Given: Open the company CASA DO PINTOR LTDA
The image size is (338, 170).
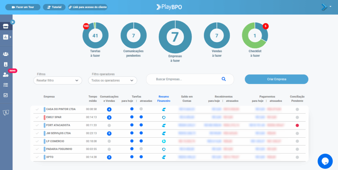Looking at the screenshot, I should pos(61,109).
